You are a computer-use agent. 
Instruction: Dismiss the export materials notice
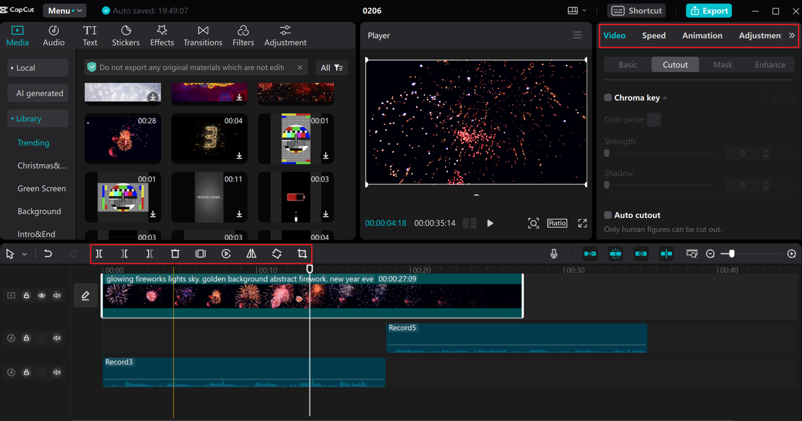pos(299,67)
